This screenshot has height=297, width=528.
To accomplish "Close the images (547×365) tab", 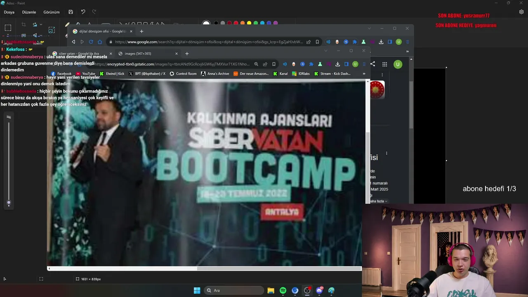I will (x=177, y=54).
